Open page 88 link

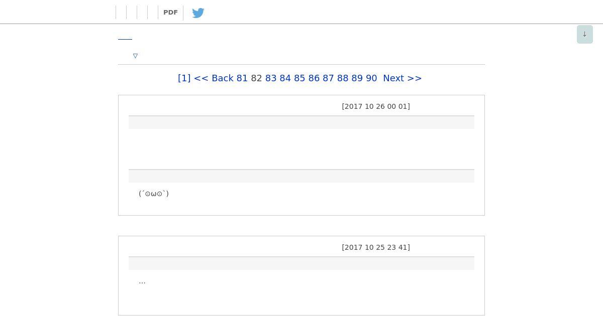[x=343, y=78]
